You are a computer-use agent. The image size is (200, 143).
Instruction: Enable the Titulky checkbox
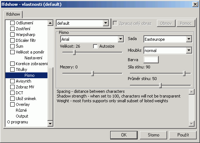12,69
